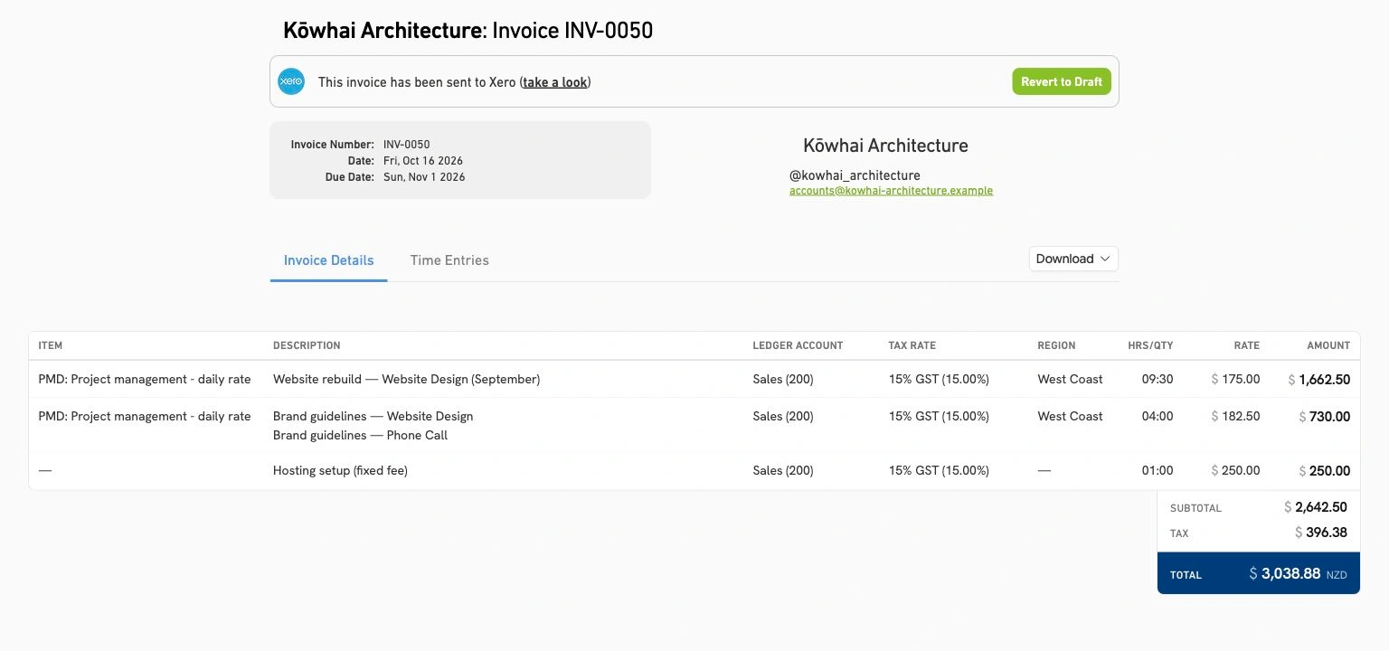Click the $182.50 rate cell
Viewport: 1389px width, 651px height.
tap(1235, 417)
